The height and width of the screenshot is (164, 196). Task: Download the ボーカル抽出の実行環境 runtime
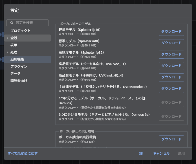(x=171, y=139)
